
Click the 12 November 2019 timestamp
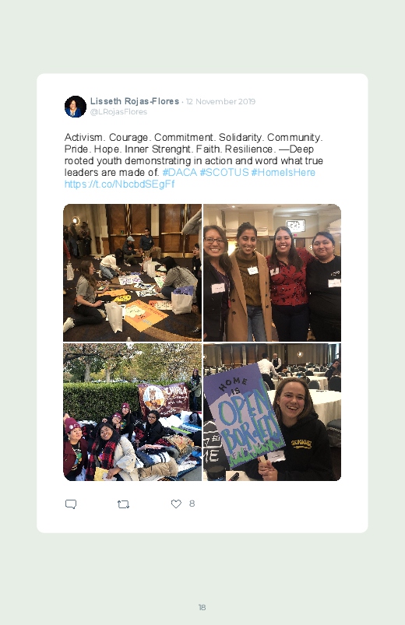pyautogui.click(x=220, y=102)
